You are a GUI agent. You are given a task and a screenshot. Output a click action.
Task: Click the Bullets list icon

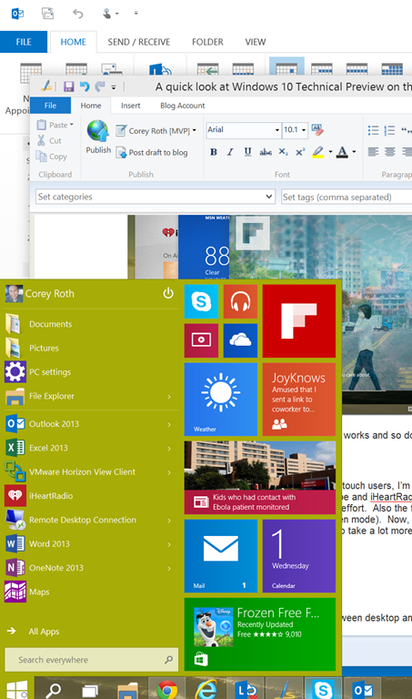click(x=373, y=130)
